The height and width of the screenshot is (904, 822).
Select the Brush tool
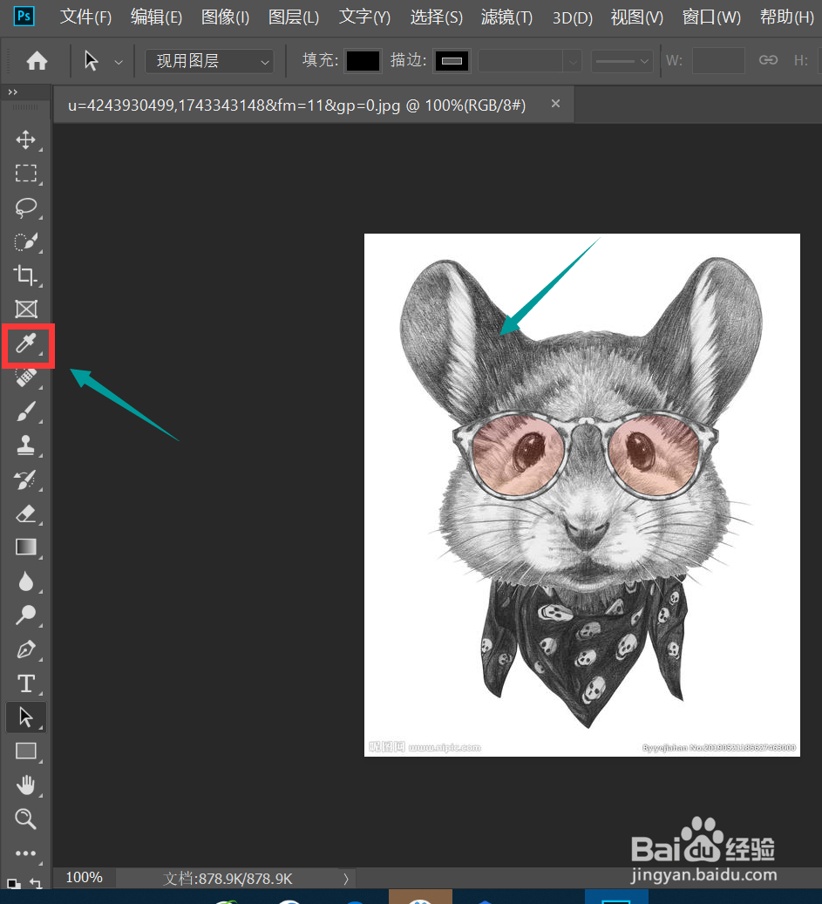[x=26, y=412]
